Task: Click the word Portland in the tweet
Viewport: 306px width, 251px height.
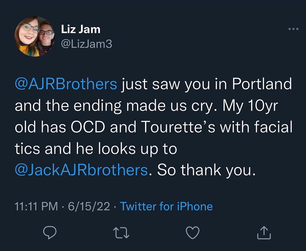Action: click(262, 85)
